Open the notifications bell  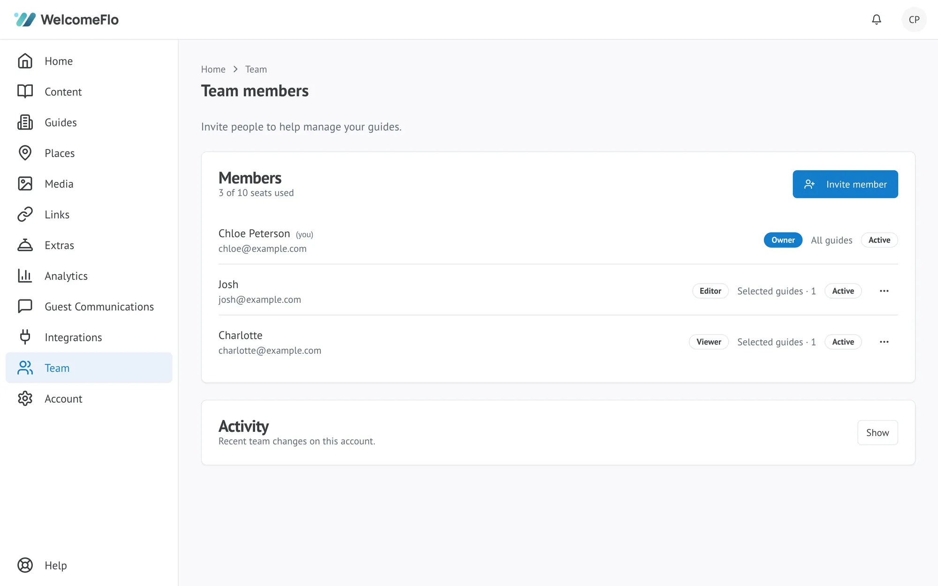click(876, 19)
